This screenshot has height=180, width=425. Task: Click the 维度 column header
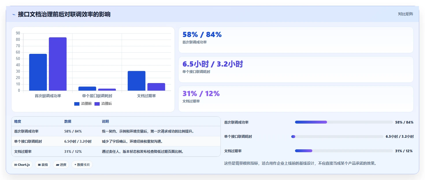click(18, 122)
